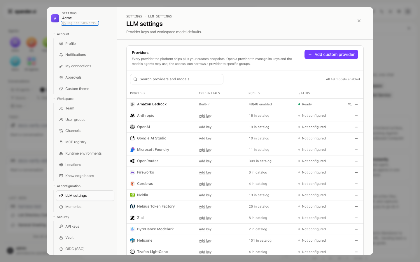
Task: Click the Add custom provider button
Action: tap(331, 54)
